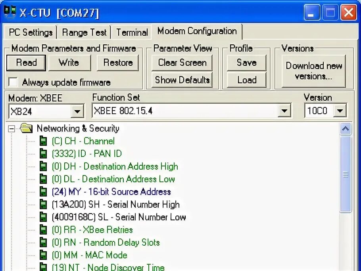Click the Node Discover Time parameter icon
Image resolution: width=361 pixels, height=271 pixels.
(43, 267)
